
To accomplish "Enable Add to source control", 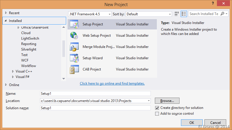I will [x=157, y=114].
